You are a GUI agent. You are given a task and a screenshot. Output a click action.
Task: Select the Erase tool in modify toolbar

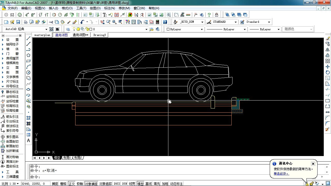point(328,38)
